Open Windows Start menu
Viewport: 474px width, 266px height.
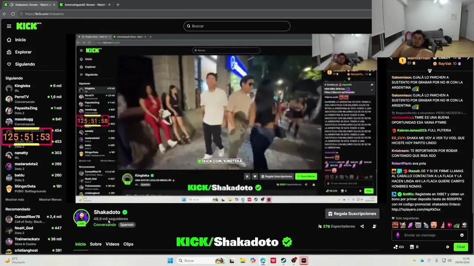(170, 261)
